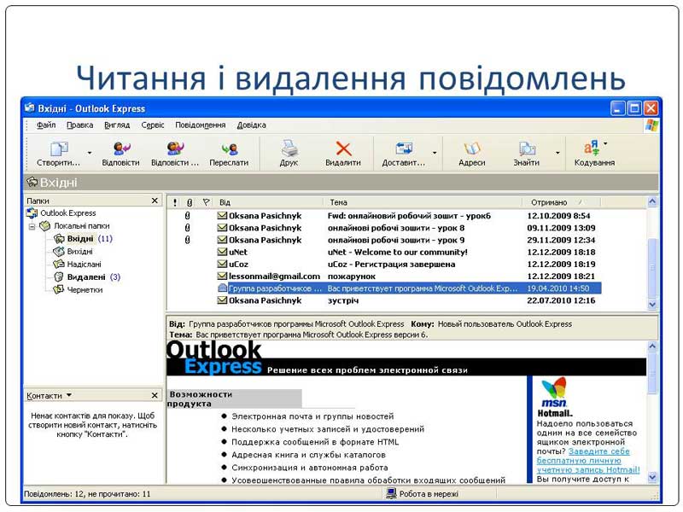Click the Find (Знайти) toolbar icon
Image resolution: width=683 pixels, height=512 pixels.
click(x=527, y=149)
